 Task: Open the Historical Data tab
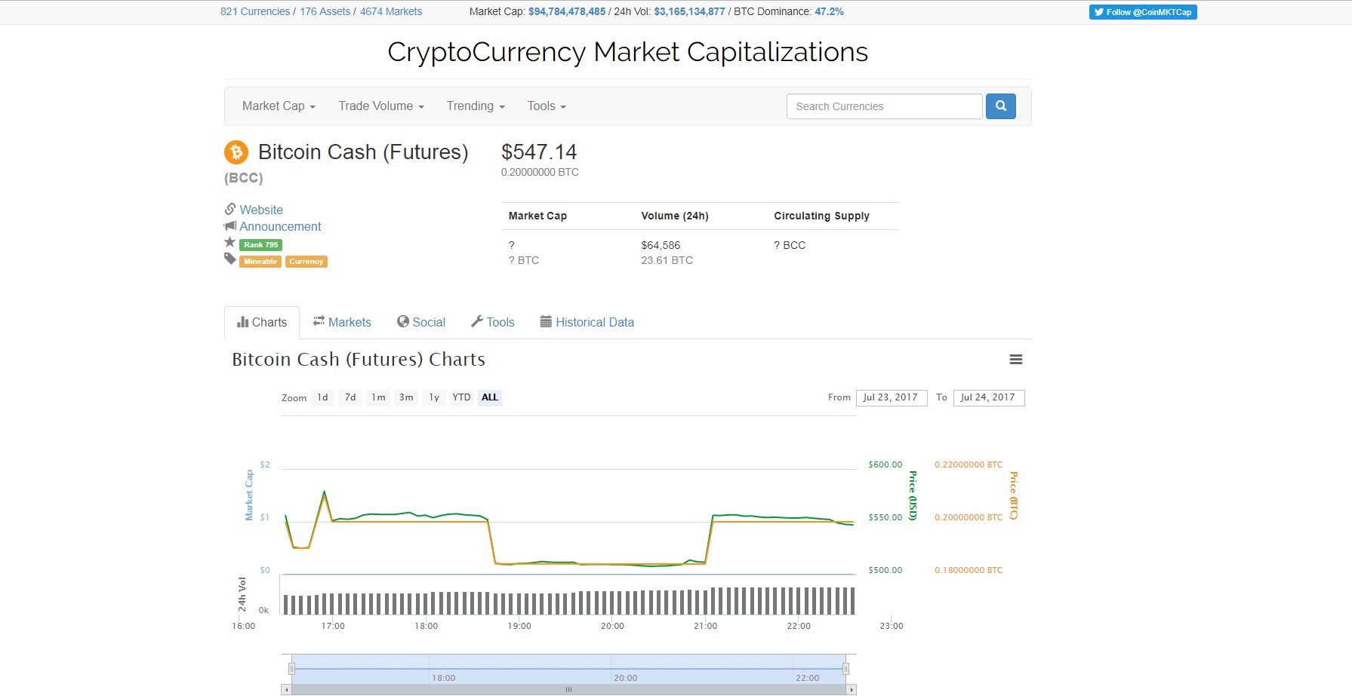click(x=587, y=322)
